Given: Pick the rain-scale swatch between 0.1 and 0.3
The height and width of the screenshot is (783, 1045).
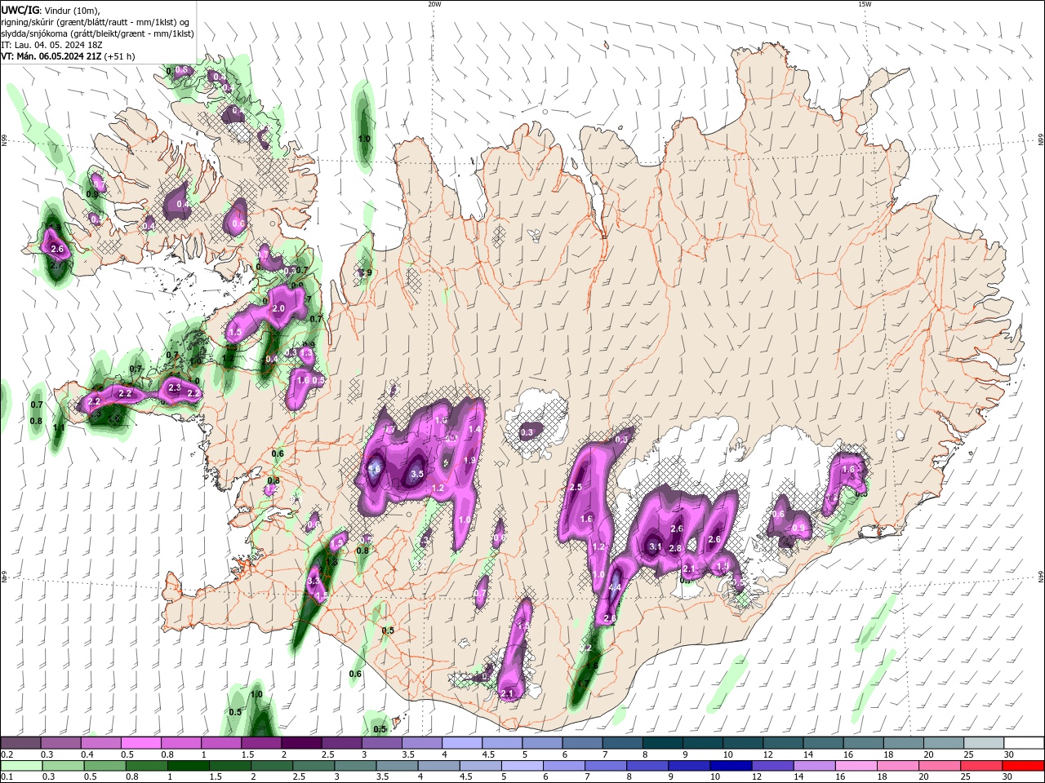Looking at the screenshot, I should click(x=21, y=766).
